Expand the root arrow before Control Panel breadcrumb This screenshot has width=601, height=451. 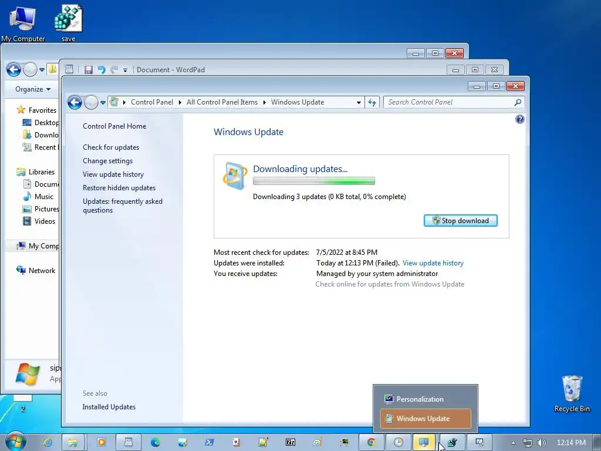pos(124,102)
